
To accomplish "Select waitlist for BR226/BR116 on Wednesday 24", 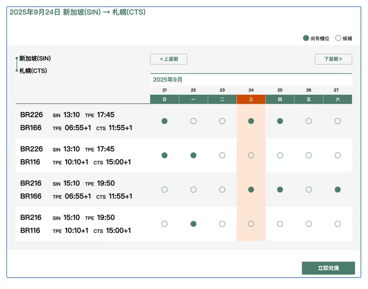I will click(x=251, y=155).
